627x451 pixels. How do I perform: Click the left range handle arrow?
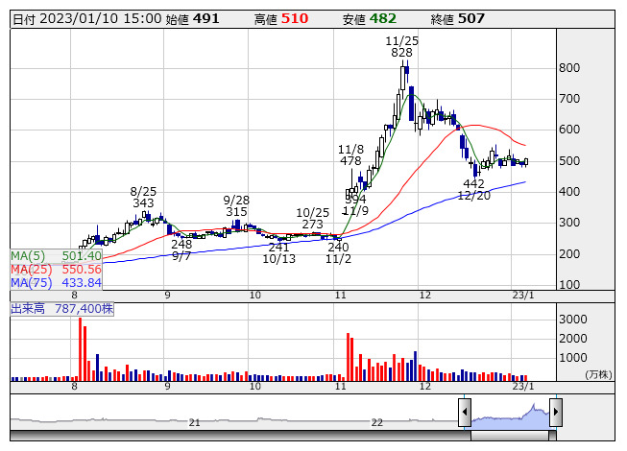pos(465,414)
